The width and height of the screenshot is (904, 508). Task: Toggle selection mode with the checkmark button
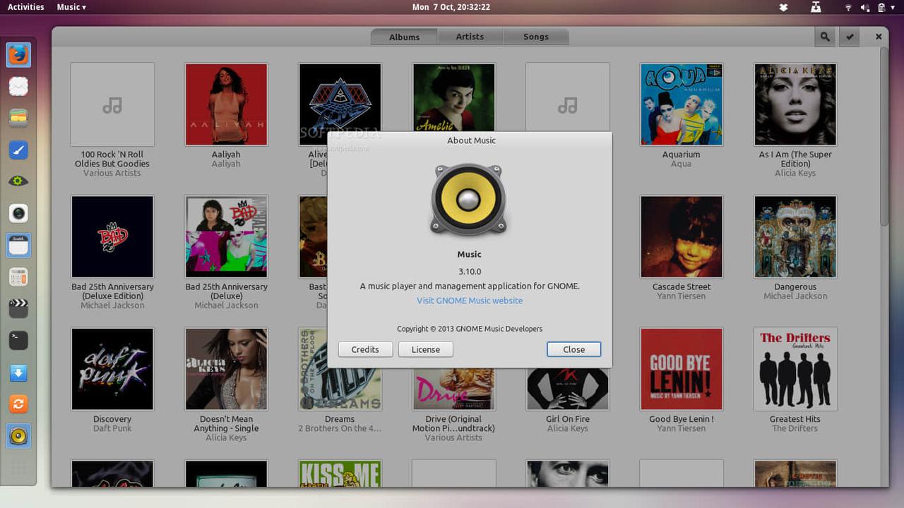click(x=850, y=37)
